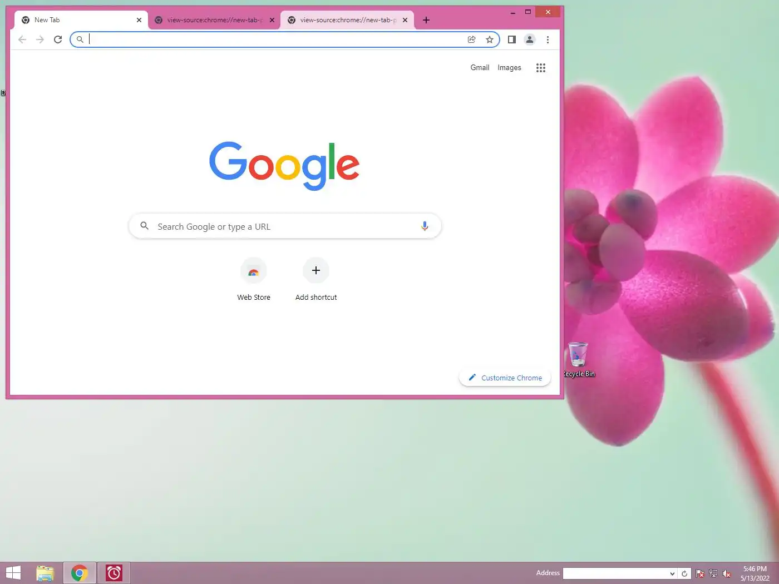Click the search icon in the address bar
The image size is (779, 584).
coord(80,39)
